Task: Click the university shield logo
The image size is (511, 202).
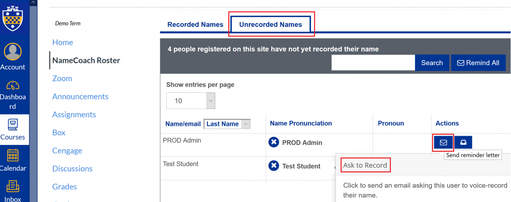Action: point(13,17)
